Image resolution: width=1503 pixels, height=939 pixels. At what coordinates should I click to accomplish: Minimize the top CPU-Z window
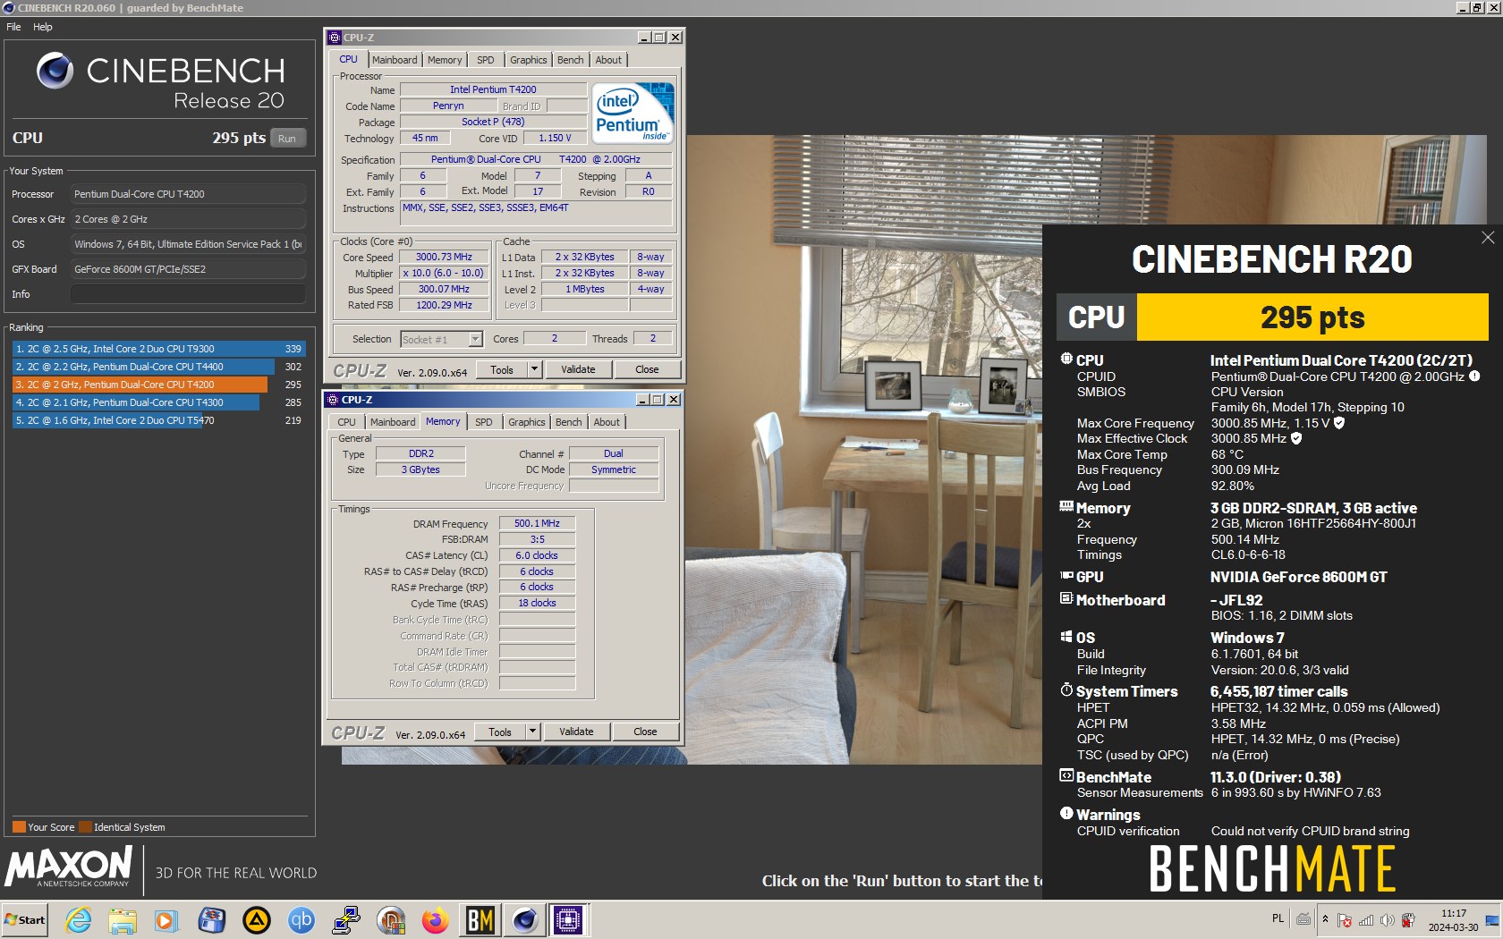(644, 38)
